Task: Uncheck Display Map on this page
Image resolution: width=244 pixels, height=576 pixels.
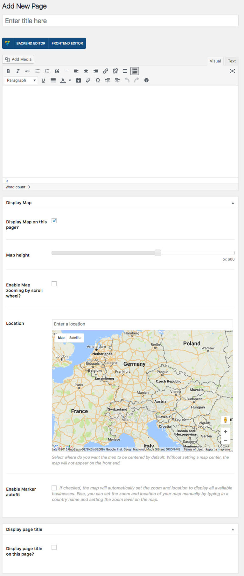Action: [54, 220]
